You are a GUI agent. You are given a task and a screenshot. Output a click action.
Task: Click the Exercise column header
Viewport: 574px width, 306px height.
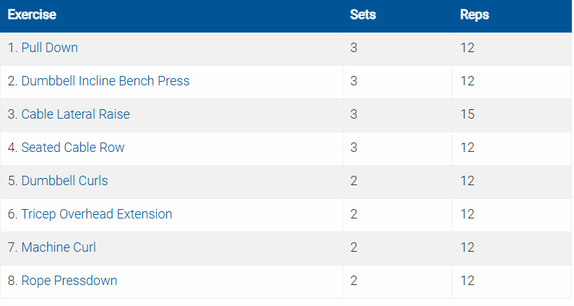pos(33,14)
